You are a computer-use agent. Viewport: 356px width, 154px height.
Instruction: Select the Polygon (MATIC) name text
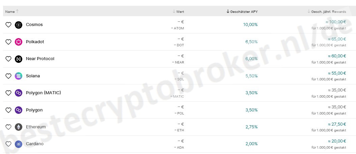click(x=43, y=93)
